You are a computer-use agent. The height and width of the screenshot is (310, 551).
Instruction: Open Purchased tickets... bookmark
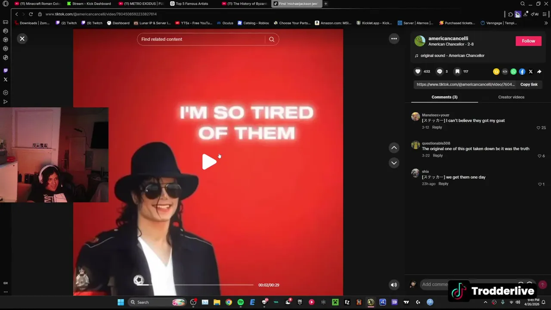click(457, 23)
